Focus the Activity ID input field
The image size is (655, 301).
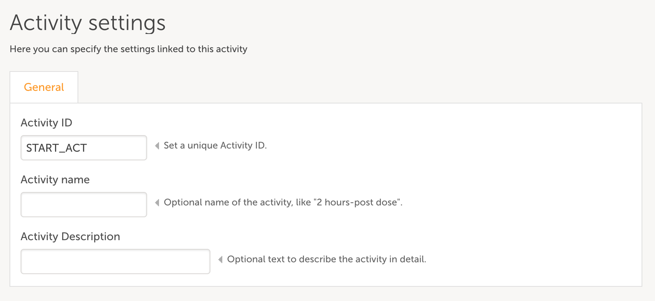[84, 148]
